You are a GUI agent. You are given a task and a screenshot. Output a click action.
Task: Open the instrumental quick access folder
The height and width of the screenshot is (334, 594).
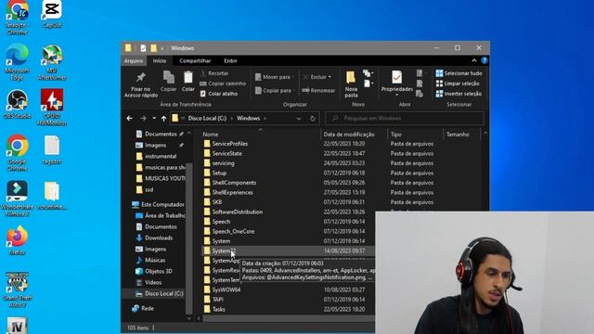click(x=156, y=156)
